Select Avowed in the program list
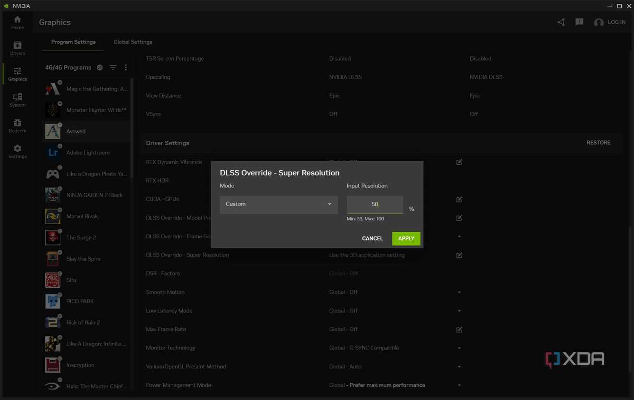This screenshot has height=400, width=634. 86,131
